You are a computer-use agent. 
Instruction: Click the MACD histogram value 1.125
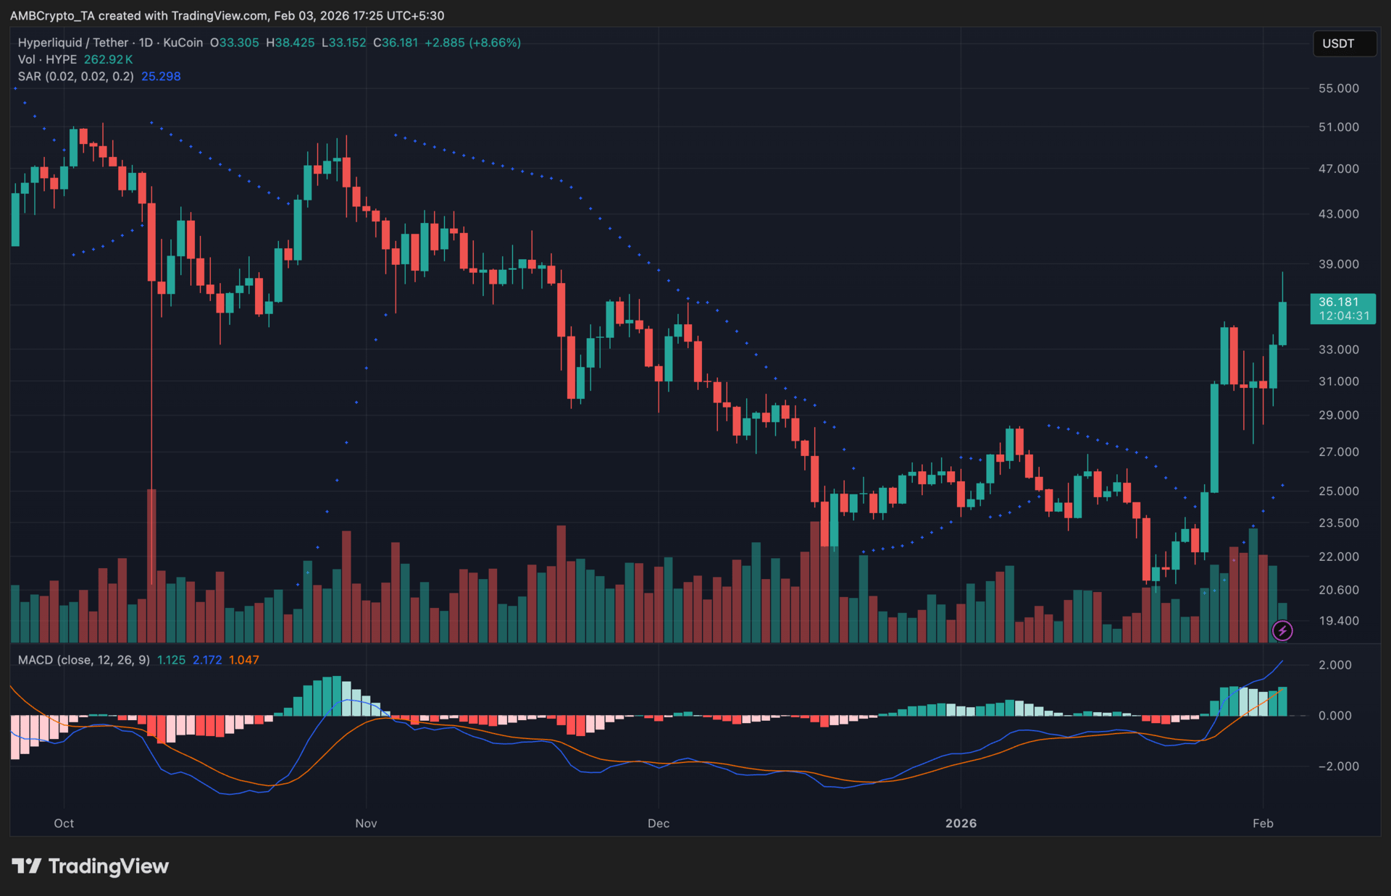(171, 660)
